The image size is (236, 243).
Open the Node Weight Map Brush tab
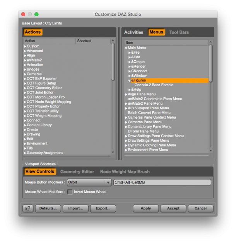125,172
